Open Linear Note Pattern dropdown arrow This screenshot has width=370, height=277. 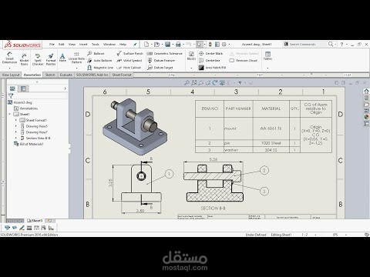[76, 68]
